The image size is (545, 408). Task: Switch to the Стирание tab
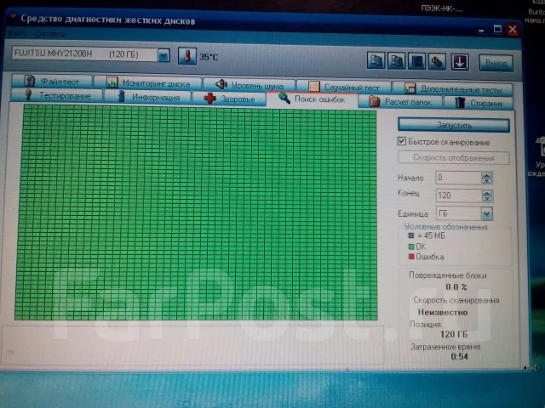tap(479, 103)
